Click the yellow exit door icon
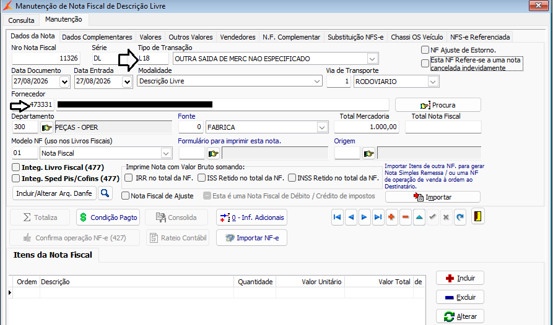 478,217
